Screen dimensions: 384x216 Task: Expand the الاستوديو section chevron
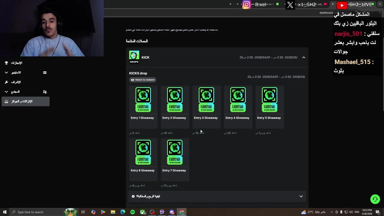[6, 73]
